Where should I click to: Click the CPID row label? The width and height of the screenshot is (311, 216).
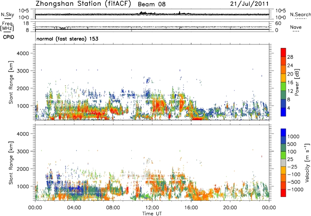coord(9,37)
